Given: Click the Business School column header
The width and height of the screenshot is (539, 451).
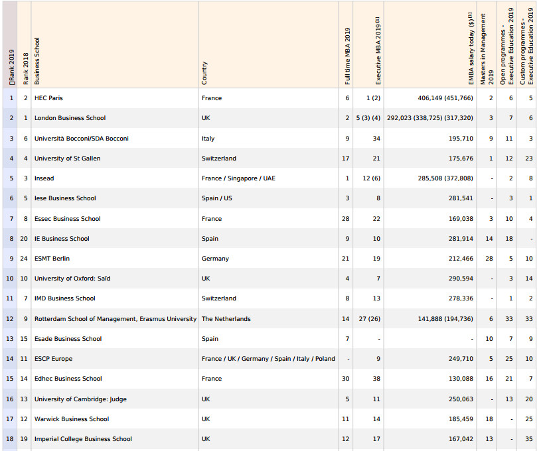Looking at the screenshot, I should click(114, 44).
